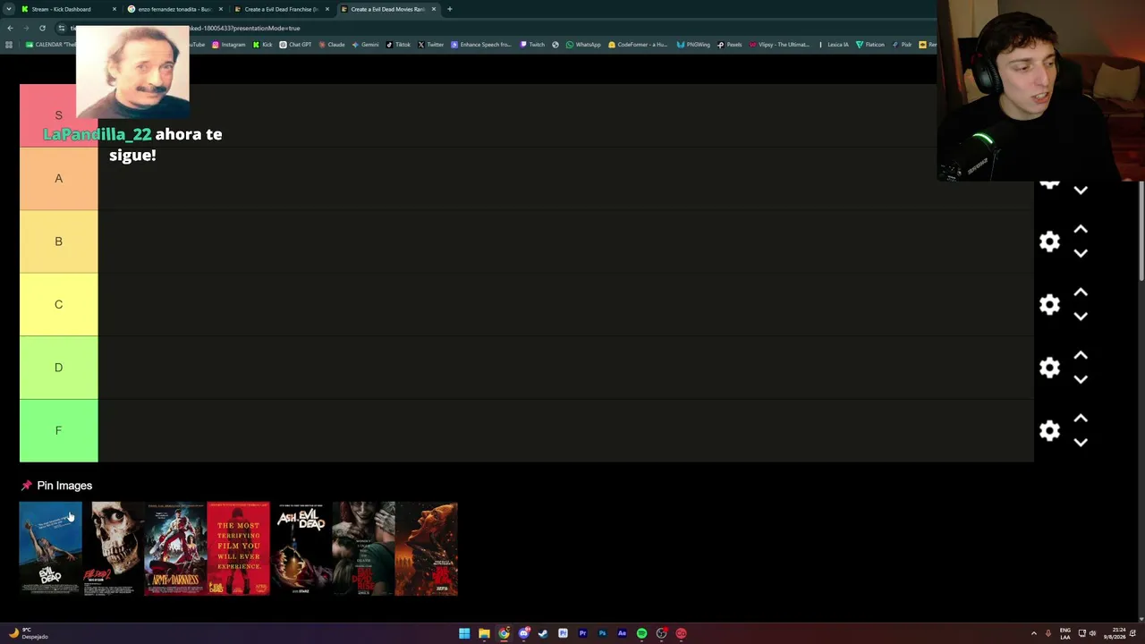Open the Windows Start menu
The image size is (1145, 644).
pos(464,633)
